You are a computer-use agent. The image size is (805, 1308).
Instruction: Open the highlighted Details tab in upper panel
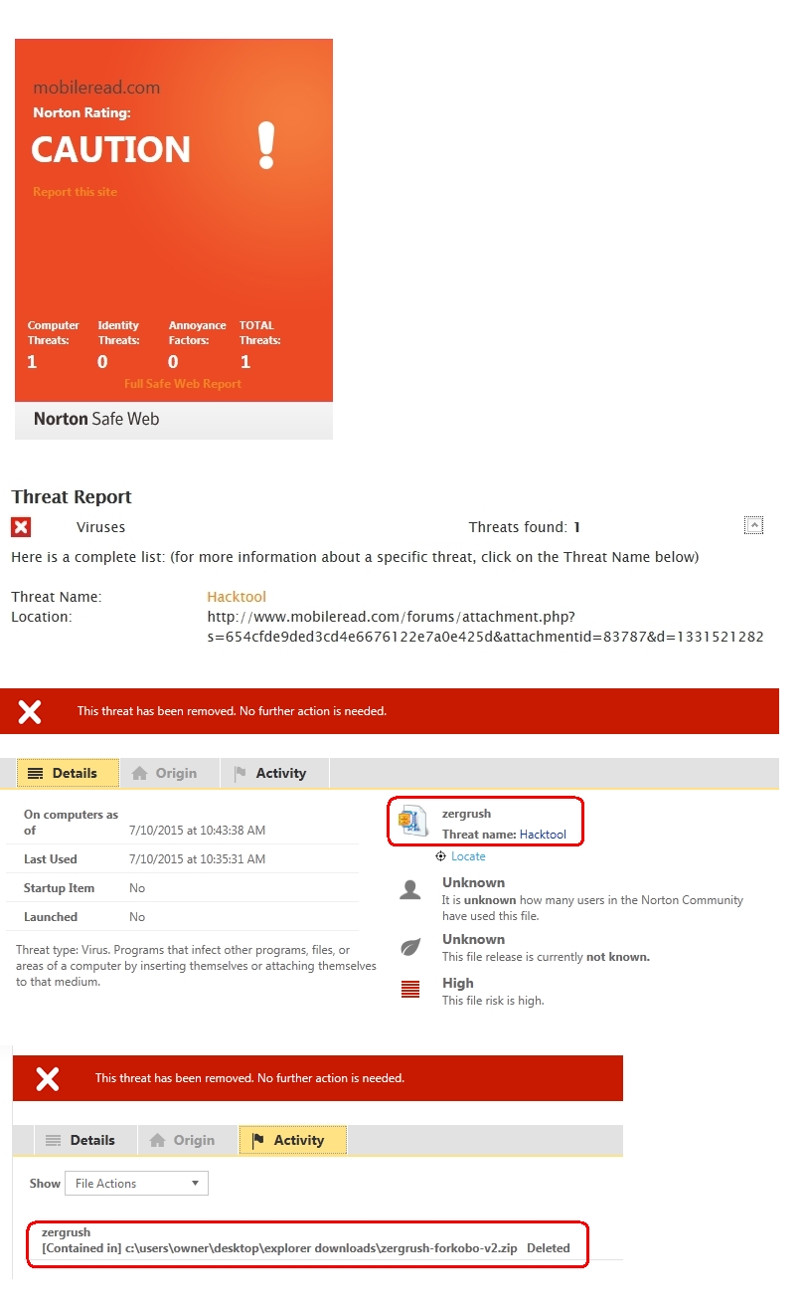(68, 773)
